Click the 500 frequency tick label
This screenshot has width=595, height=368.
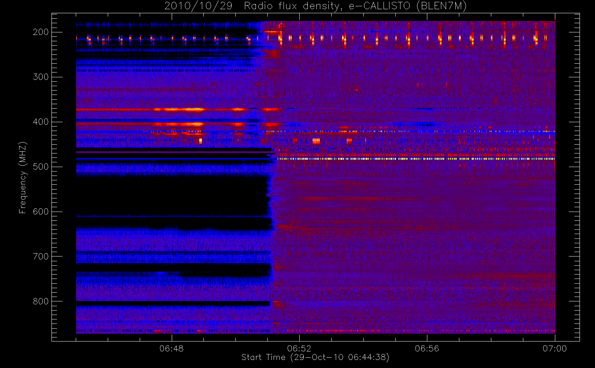click(41, 167)
